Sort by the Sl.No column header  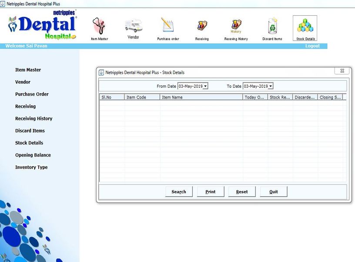coord(112,97)
